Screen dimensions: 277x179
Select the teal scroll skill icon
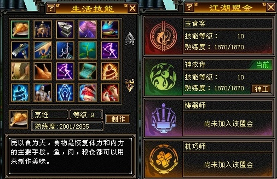87,71
